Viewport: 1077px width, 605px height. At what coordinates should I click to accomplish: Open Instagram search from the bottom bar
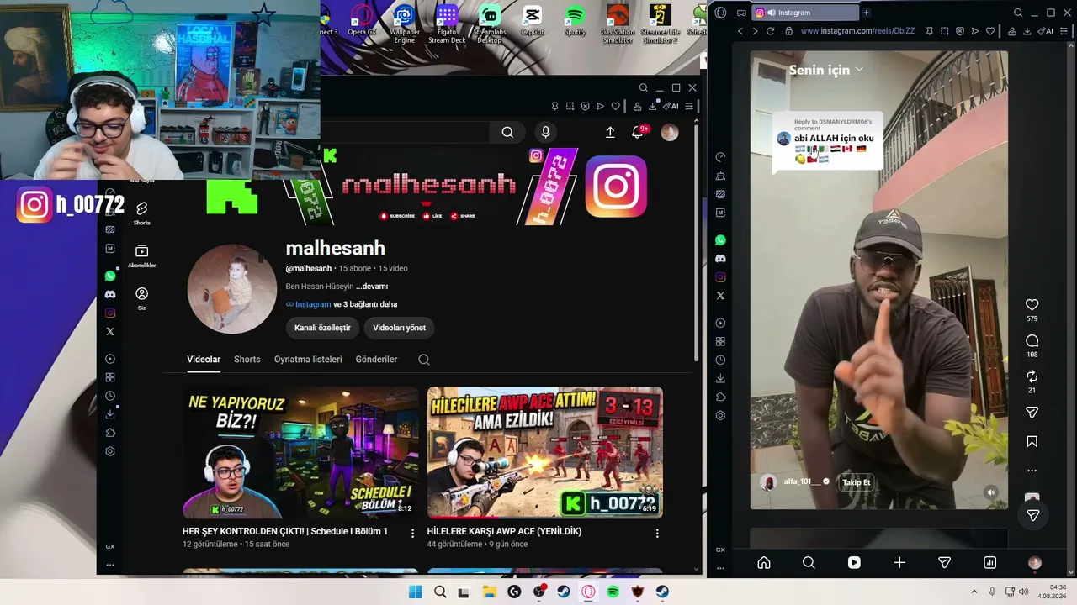click(x=809, y=563)
